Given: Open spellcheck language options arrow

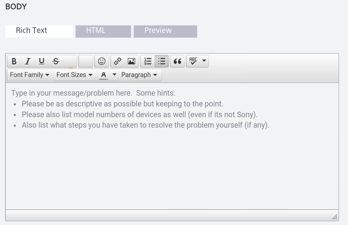Looking at the screenshot, I should (204, 61).
